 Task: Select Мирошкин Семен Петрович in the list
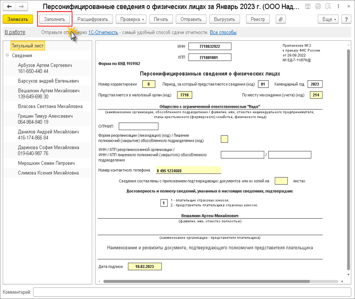pyautogui.click(x=47, y=163)
